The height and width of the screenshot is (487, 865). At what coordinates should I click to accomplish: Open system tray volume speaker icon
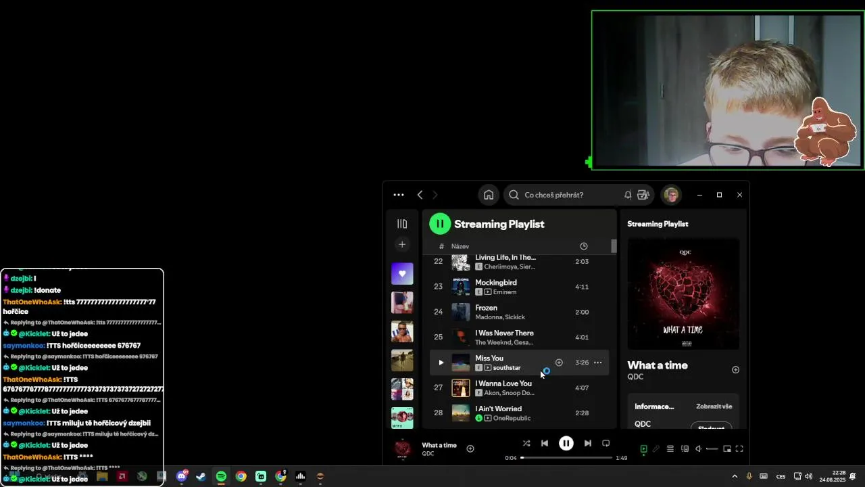coord(808,476)
